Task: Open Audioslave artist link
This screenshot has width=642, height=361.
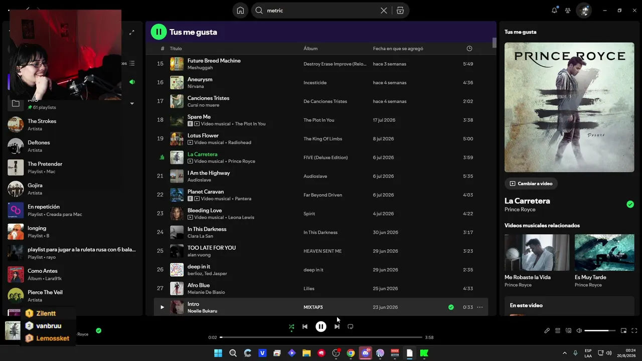Action: click(200, 180)
